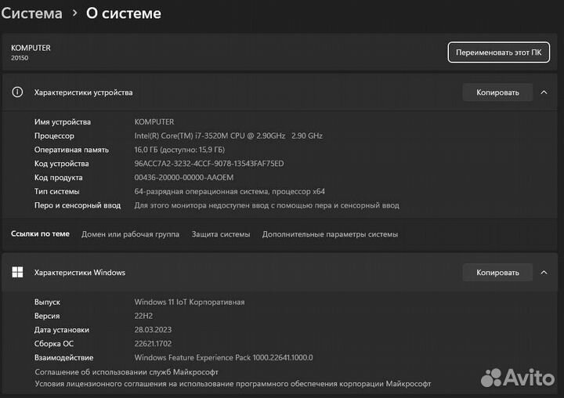Click the Выпуск label
The height and width of the screenshot is (398, 564).
coord(47,302)
